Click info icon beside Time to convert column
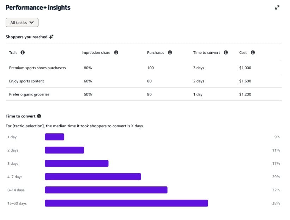 point(226,53)
